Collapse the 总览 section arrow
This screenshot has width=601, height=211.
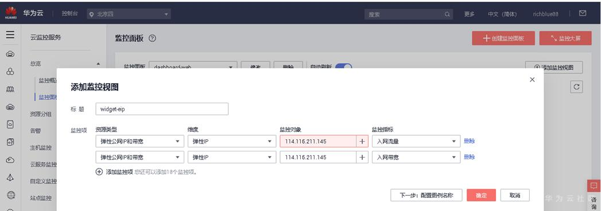click(x=98, y=64)
